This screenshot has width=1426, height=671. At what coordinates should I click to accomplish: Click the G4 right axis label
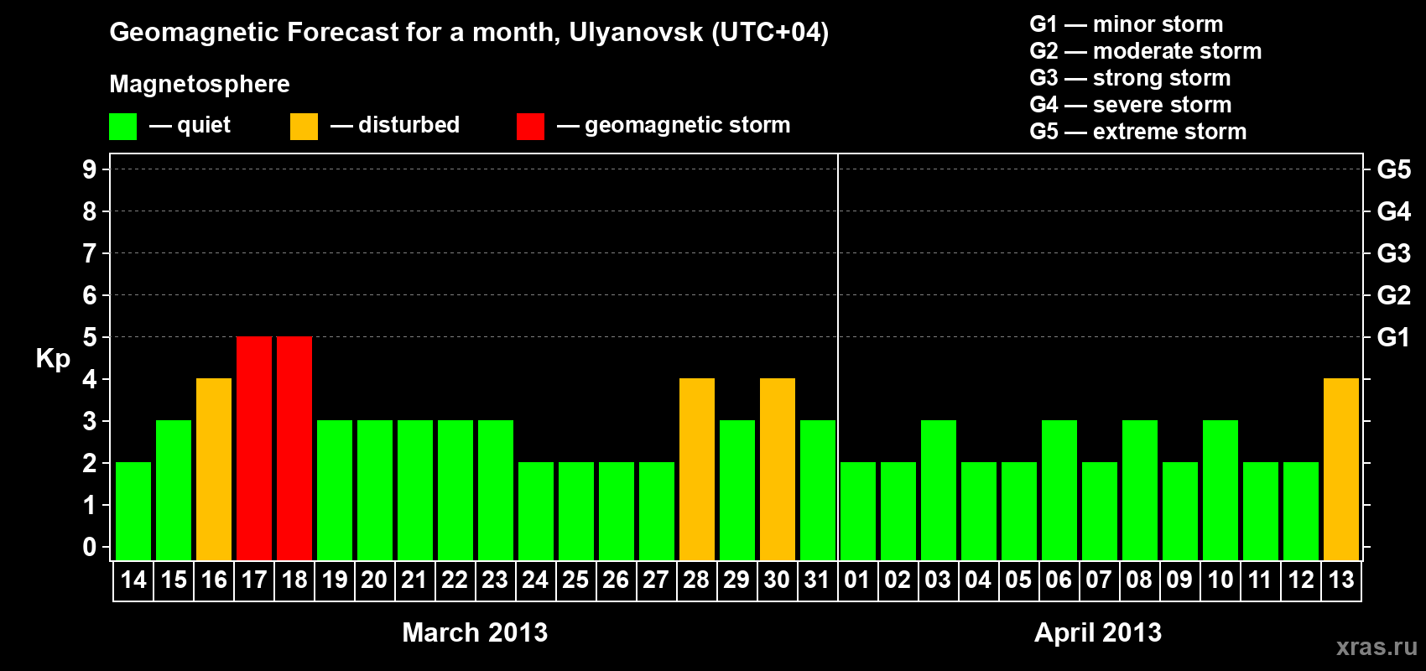click(x=1394, y=211)
